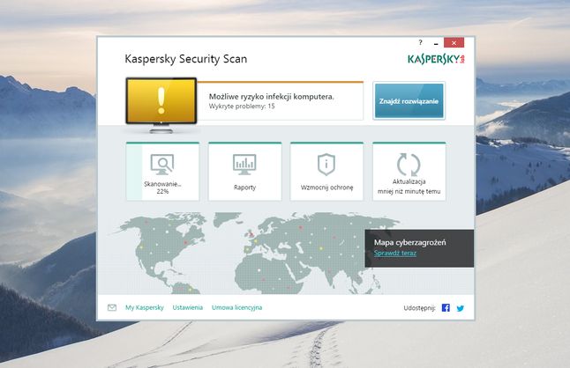The height and width of the screenshot is (368, 570).
Task: Open the Wzmocnij ochronę shield tile
Action: 326,172
